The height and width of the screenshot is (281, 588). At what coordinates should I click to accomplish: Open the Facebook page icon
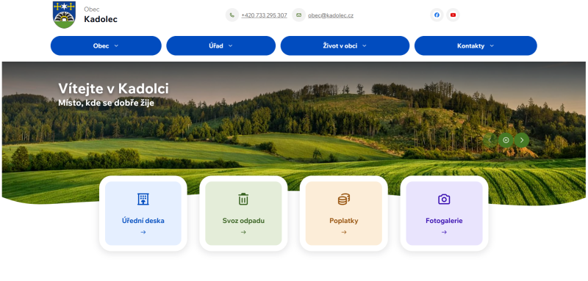(x=437, y=15)
